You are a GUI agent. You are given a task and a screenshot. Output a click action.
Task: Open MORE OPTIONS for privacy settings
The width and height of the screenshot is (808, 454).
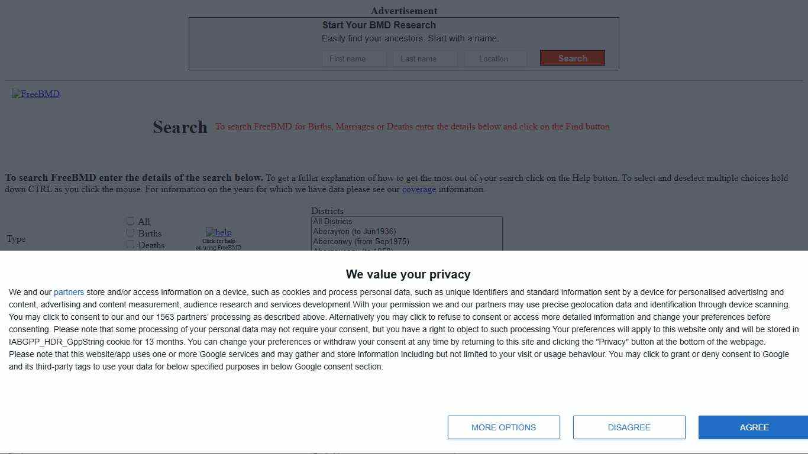pos(503,427)
